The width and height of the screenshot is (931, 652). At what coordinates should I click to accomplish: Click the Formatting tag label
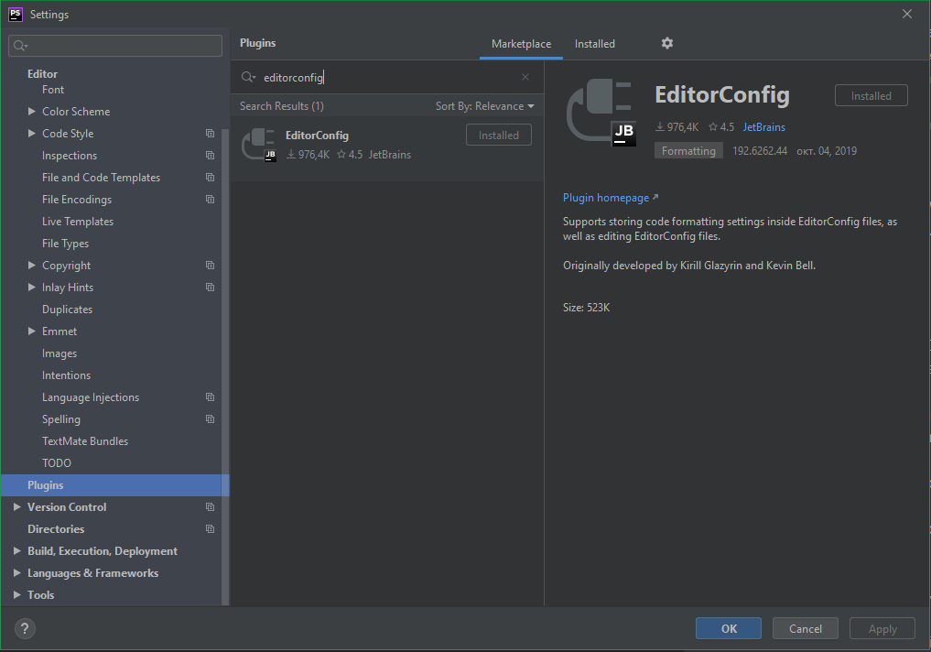688,151
